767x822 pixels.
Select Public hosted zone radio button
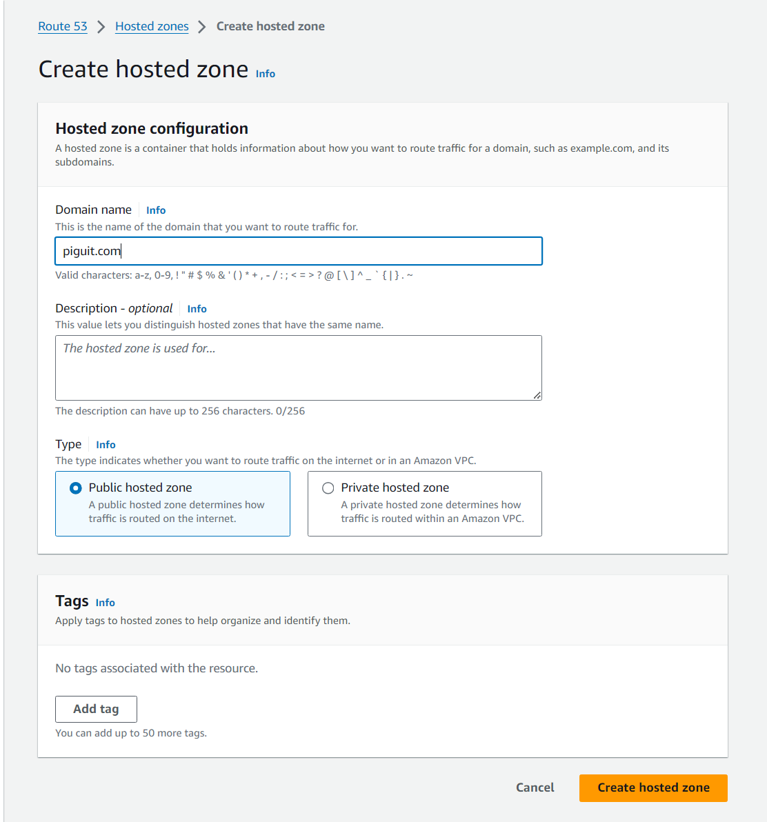coord(75,488)
